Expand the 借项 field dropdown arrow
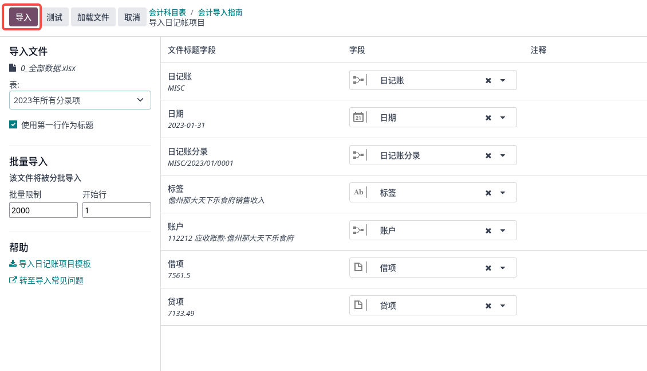 [x=503, y=268]
